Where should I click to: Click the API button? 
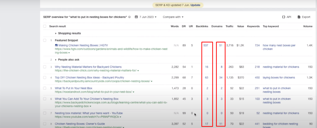click(x=286, y=17)
